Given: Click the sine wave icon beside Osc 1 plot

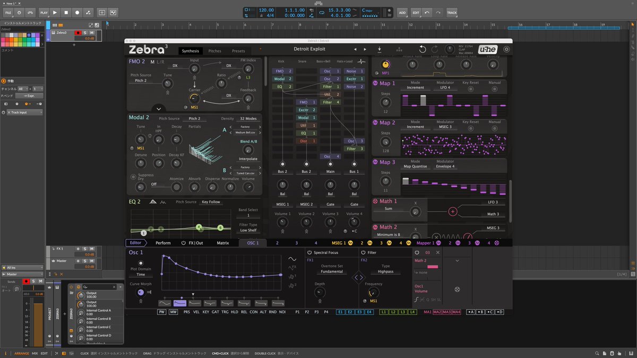Looking at the screenshot, I should [292, 259].
